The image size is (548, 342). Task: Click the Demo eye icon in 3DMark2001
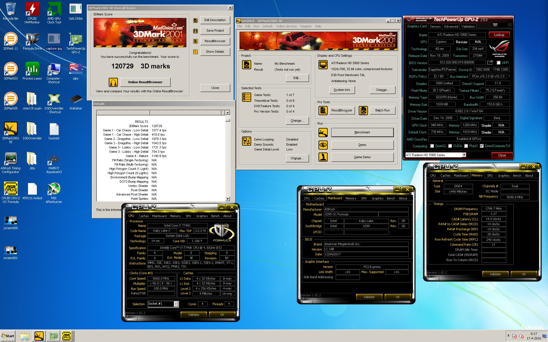click(x=323, y=145)
